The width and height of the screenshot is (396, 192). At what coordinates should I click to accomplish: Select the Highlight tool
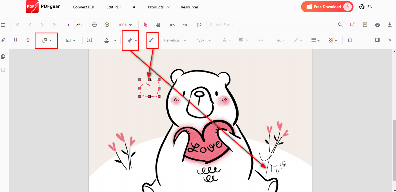(3, 40)
